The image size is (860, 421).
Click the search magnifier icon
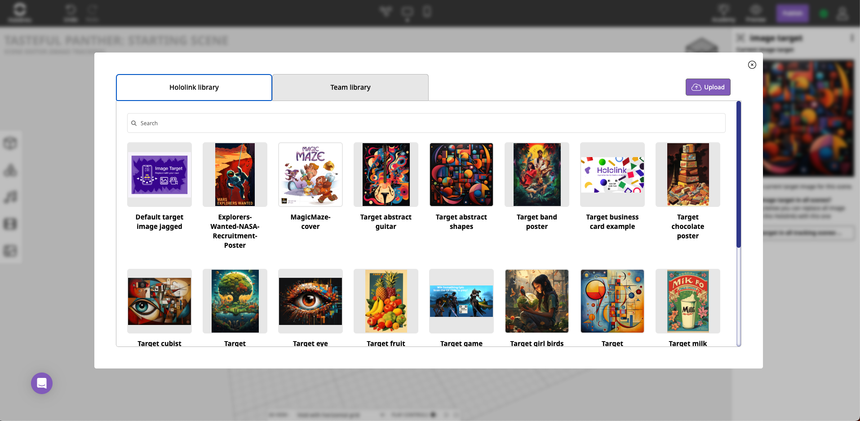[x=134, y=123]
